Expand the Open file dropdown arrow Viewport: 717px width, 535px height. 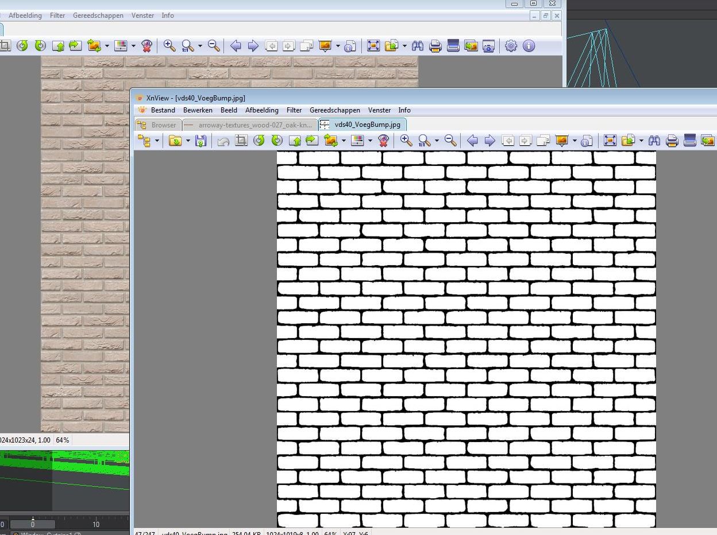tap(187, 141)
